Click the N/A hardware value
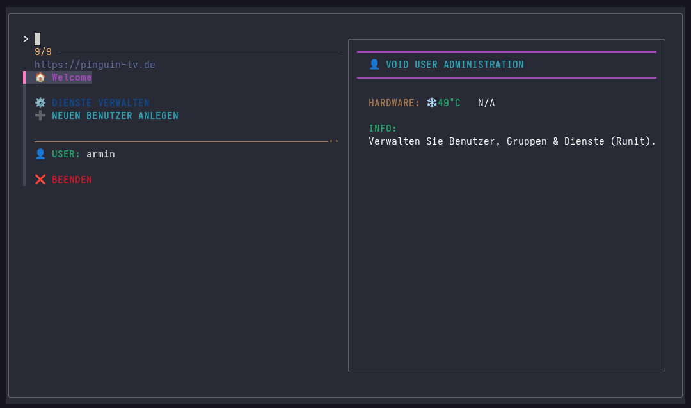 click(486, 103)
